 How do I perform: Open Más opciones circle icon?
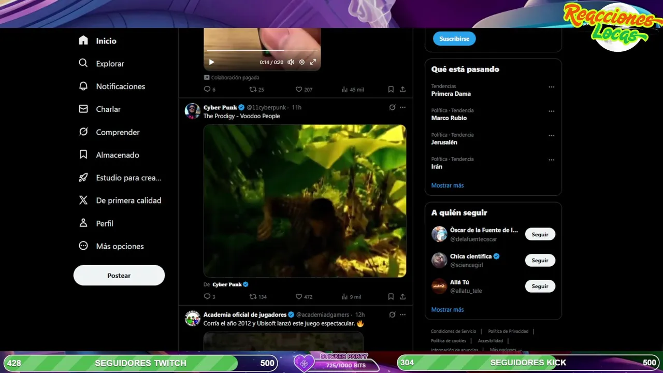83,246
